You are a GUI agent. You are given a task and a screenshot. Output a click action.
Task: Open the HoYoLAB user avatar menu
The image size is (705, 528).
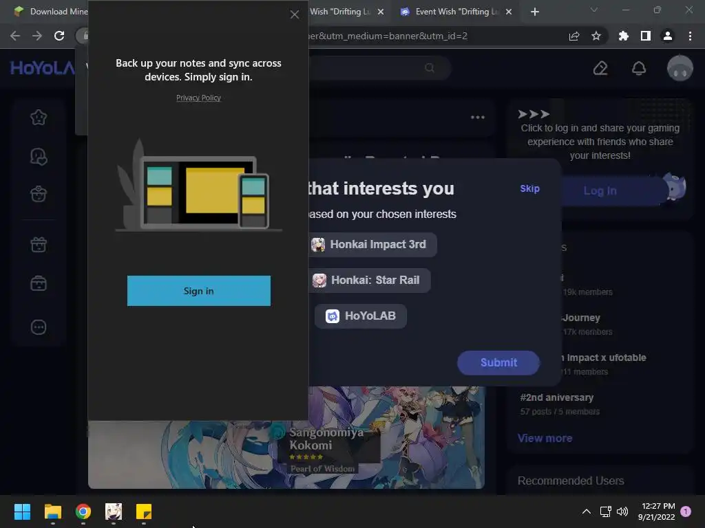click(x=680, y=68)
